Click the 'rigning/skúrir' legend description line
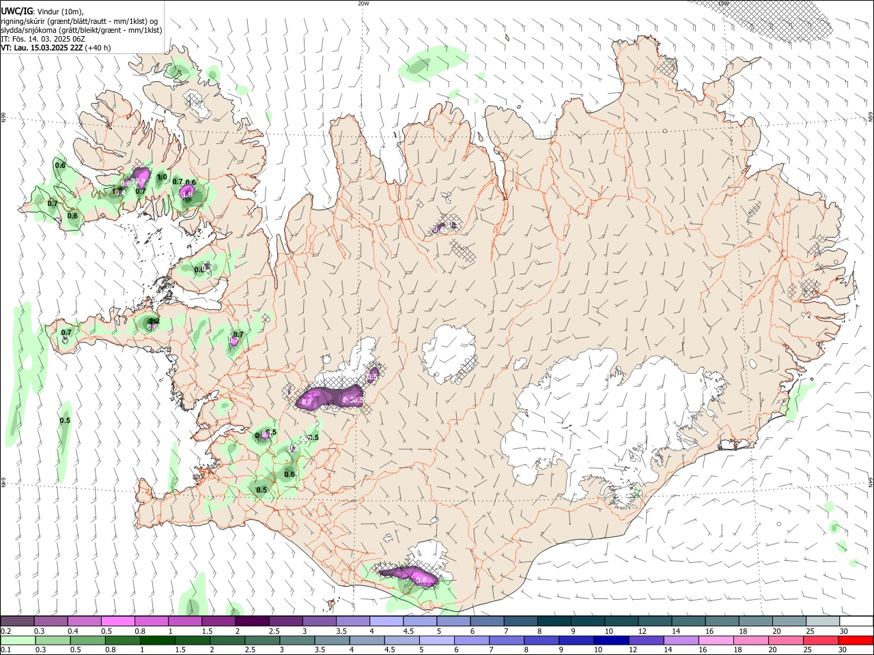This screenshot has width=874, height=655. click(x=79, y=21)
